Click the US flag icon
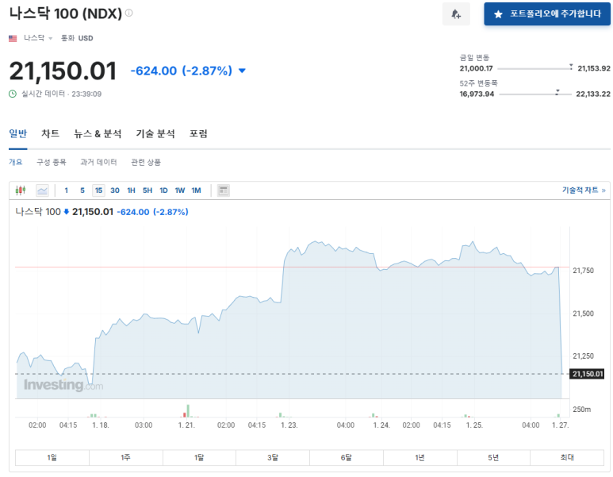The height and width of the screenshot is (477, 613). coord(13,38)
